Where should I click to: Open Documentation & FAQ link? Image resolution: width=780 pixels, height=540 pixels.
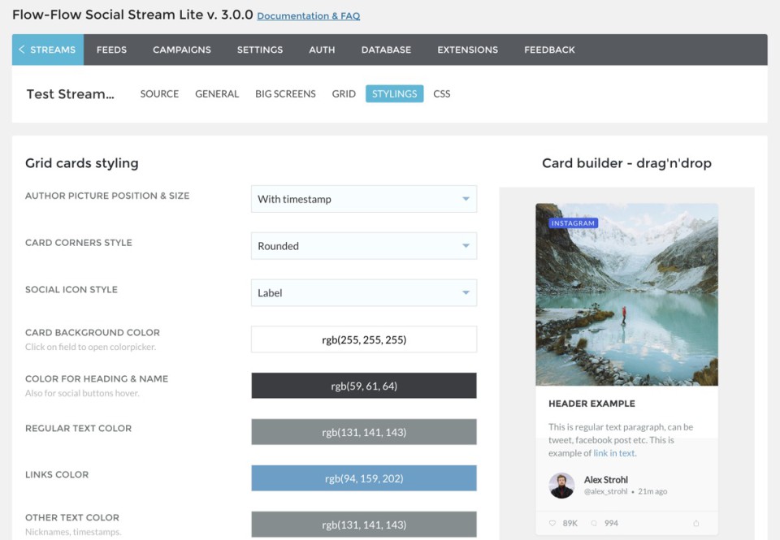(x=308, y=16)
